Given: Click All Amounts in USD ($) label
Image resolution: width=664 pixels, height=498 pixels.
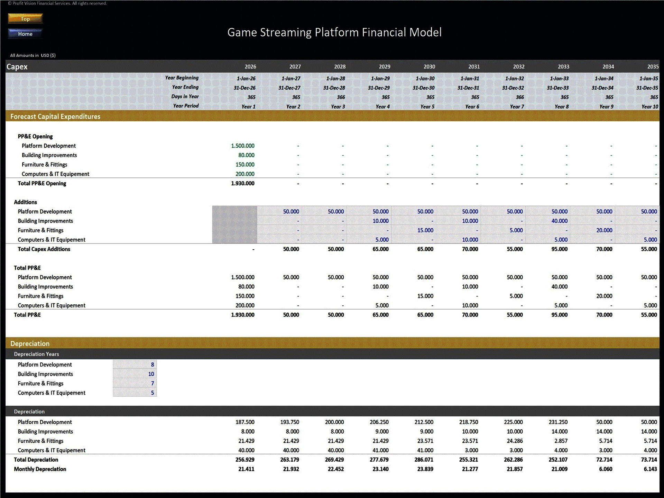Looking at the screenshot, I should pyautogui.click(x=33, y=55).
